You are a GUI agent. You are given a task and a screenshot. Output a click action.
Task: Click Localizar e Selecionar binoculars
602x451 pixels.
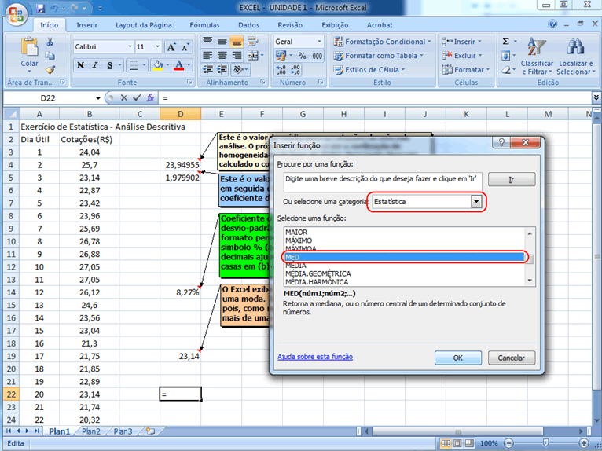click(574, 55)
